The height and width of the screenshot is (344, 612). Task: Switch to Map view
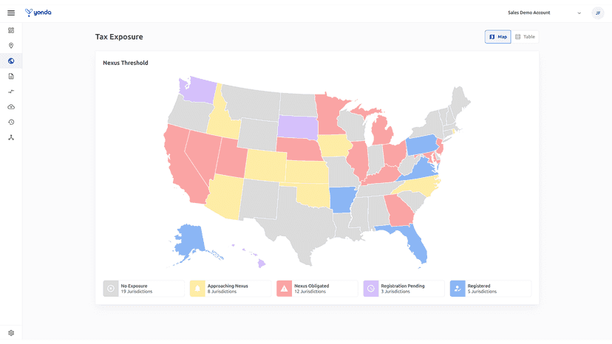click(x=497, y=37)
